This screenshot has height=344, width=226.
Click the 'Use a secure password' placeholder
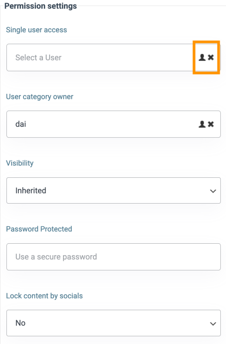pos(56,257)
